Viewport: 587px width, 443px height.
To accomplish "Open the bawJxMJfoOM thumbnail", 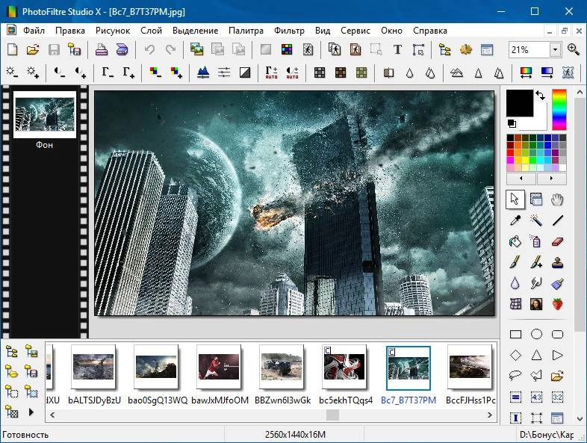I will [219, 367].
